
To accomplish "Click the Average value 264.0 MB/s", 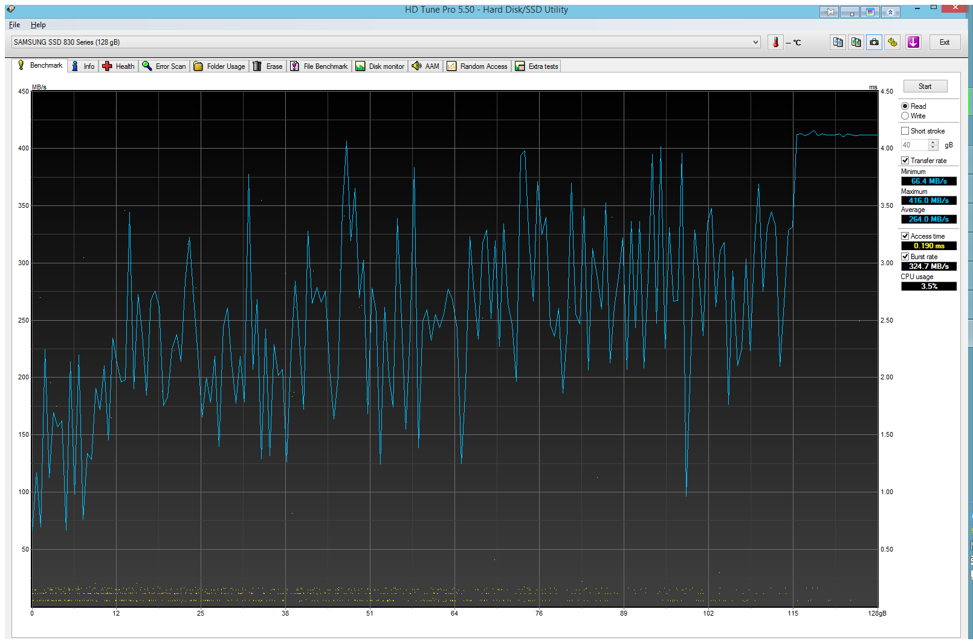I will tap(928, 219).
